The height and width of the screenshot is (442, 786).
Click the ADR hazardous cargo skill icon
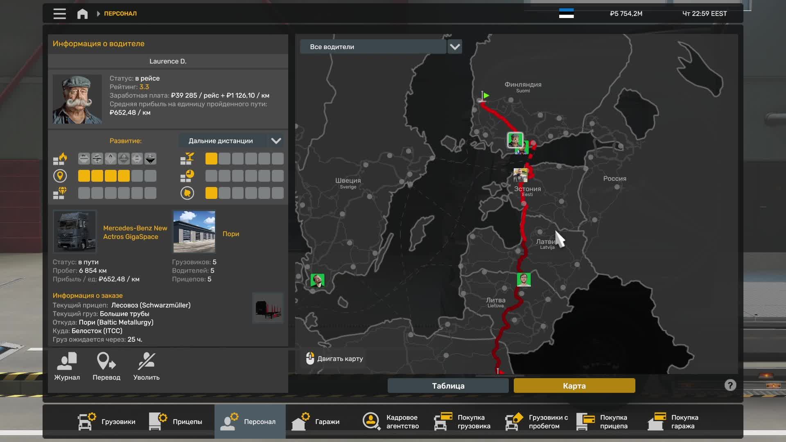pos(60,159)
